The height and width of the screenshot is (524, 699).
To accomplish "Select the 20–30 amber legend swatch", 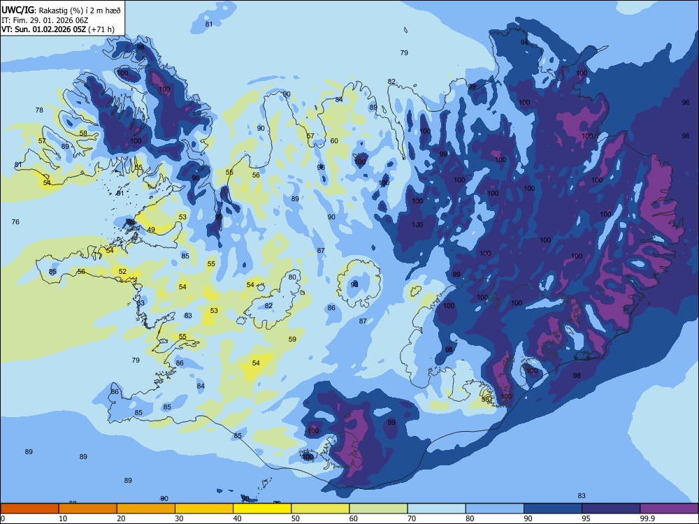I will coord(146,509).
